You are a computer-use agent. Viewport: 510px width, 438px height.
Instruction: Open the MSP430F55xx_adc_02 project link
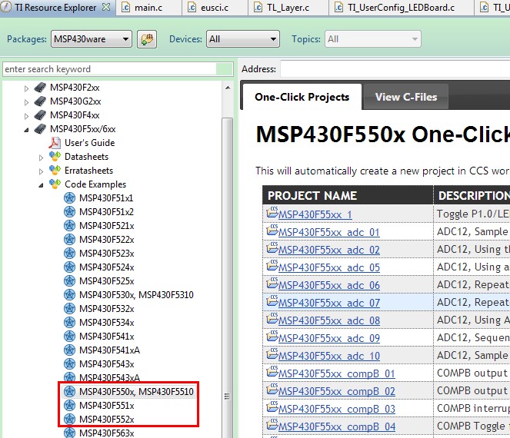point(329,250)
